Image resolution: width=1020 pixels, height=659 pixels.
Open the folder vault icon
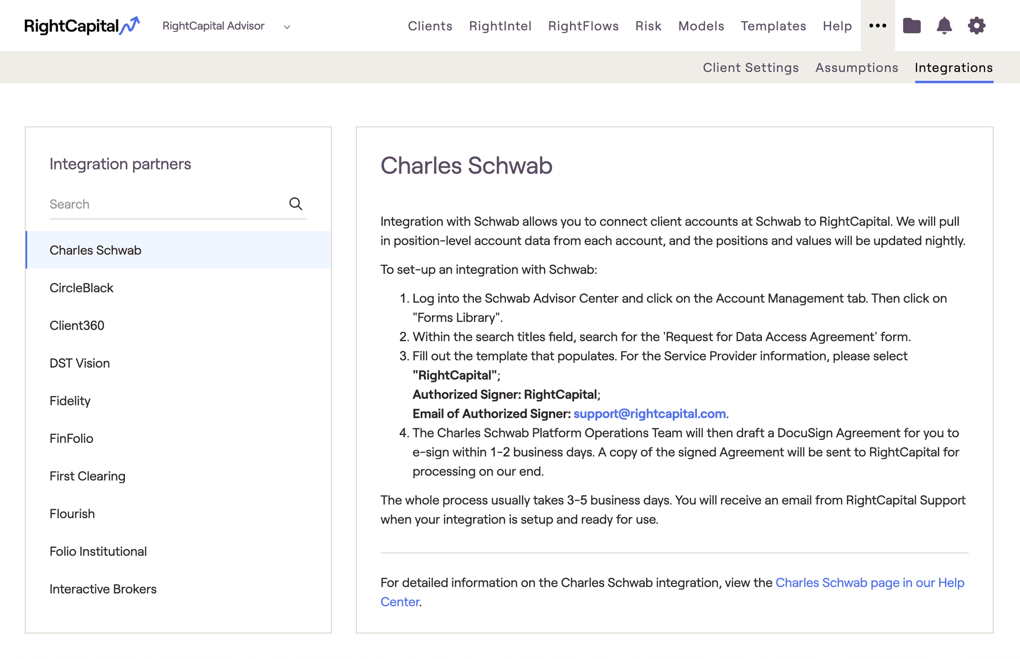tap(912, 26)
